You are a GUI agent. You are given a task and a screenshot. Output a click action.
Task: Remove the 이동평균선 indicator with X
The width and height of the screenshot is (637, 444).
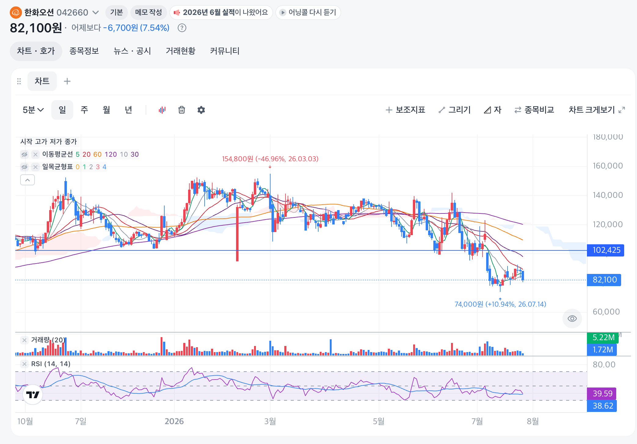coord(35,155)
